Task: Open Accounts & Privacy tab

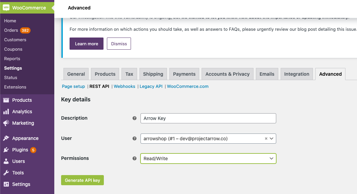Action: pos(227,74)
